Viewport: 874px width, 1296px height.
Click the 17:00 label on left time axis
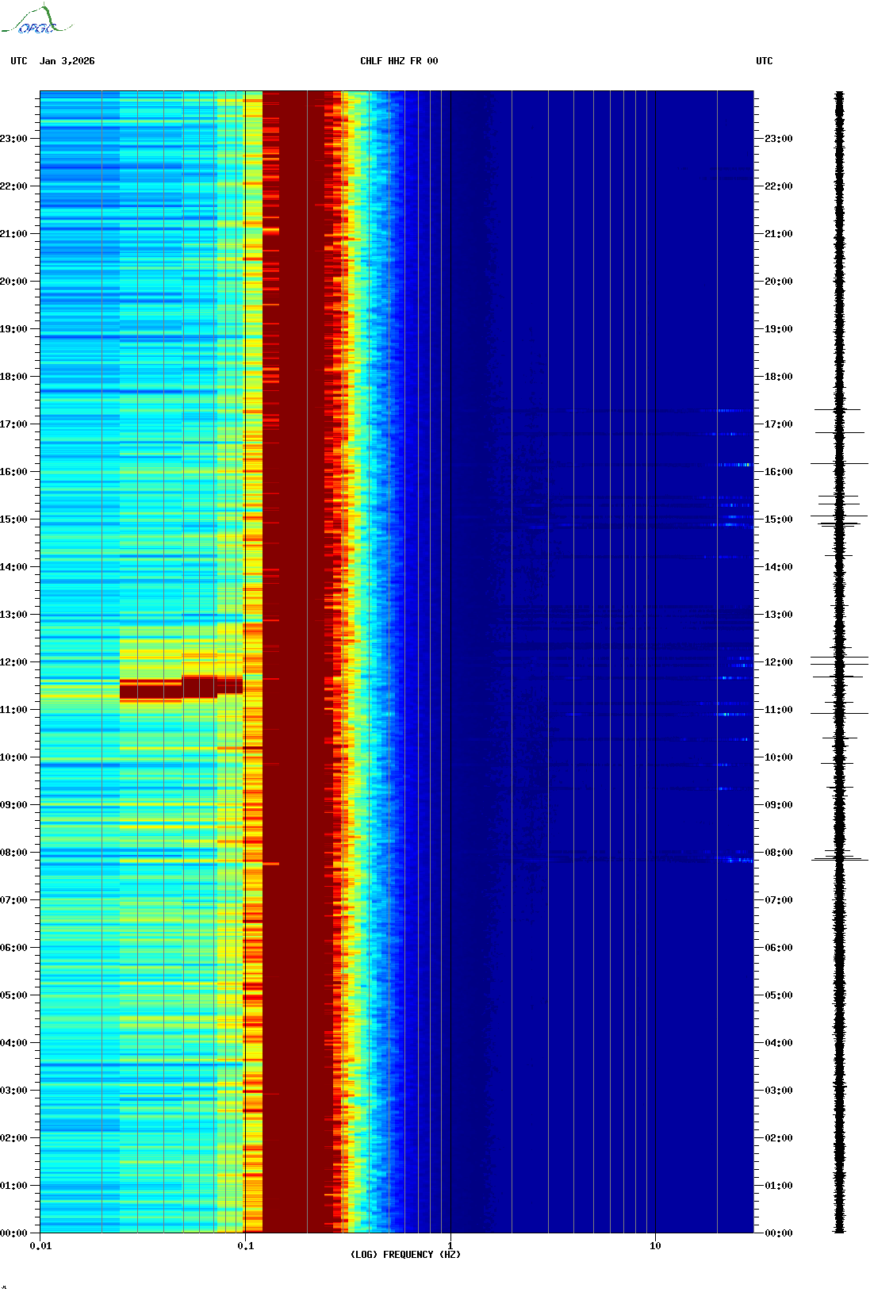coord(14,424)
